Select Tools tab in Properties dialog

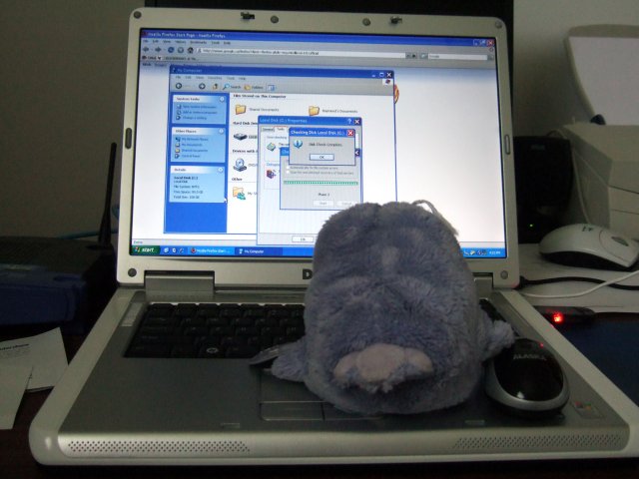pos(281,129)
